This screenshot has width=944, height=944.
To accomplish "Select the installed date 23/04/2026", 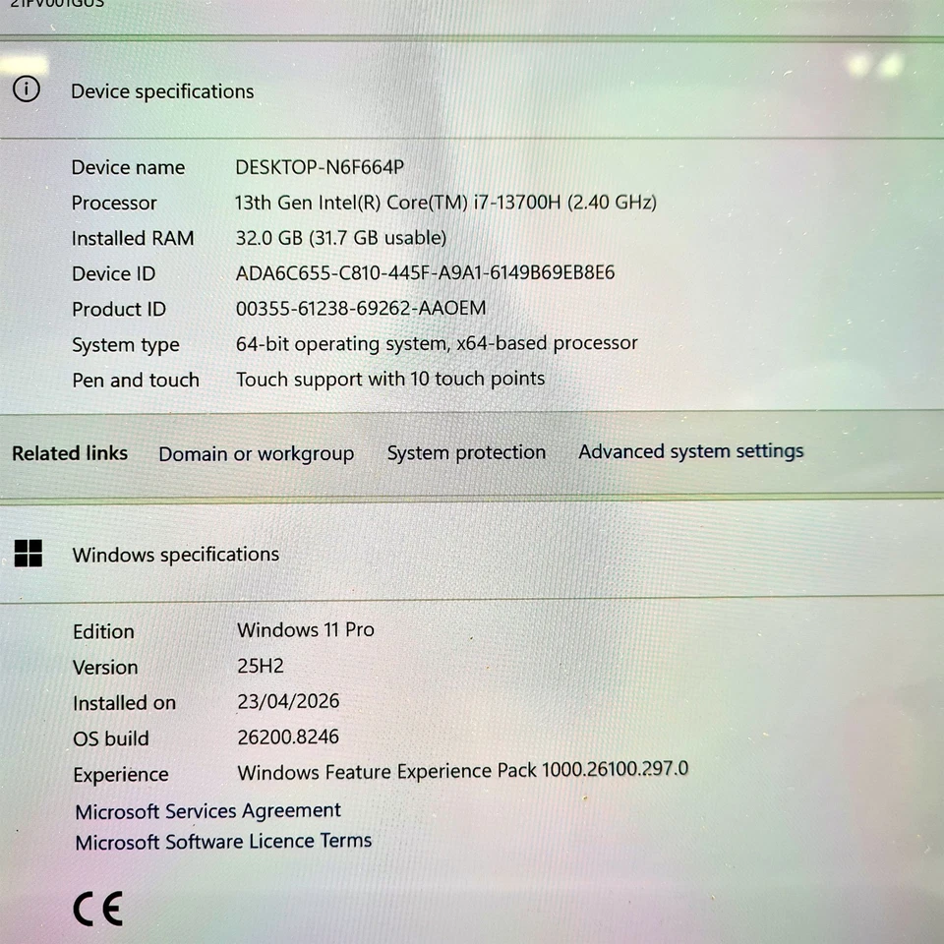I will [x=288, y=701].
